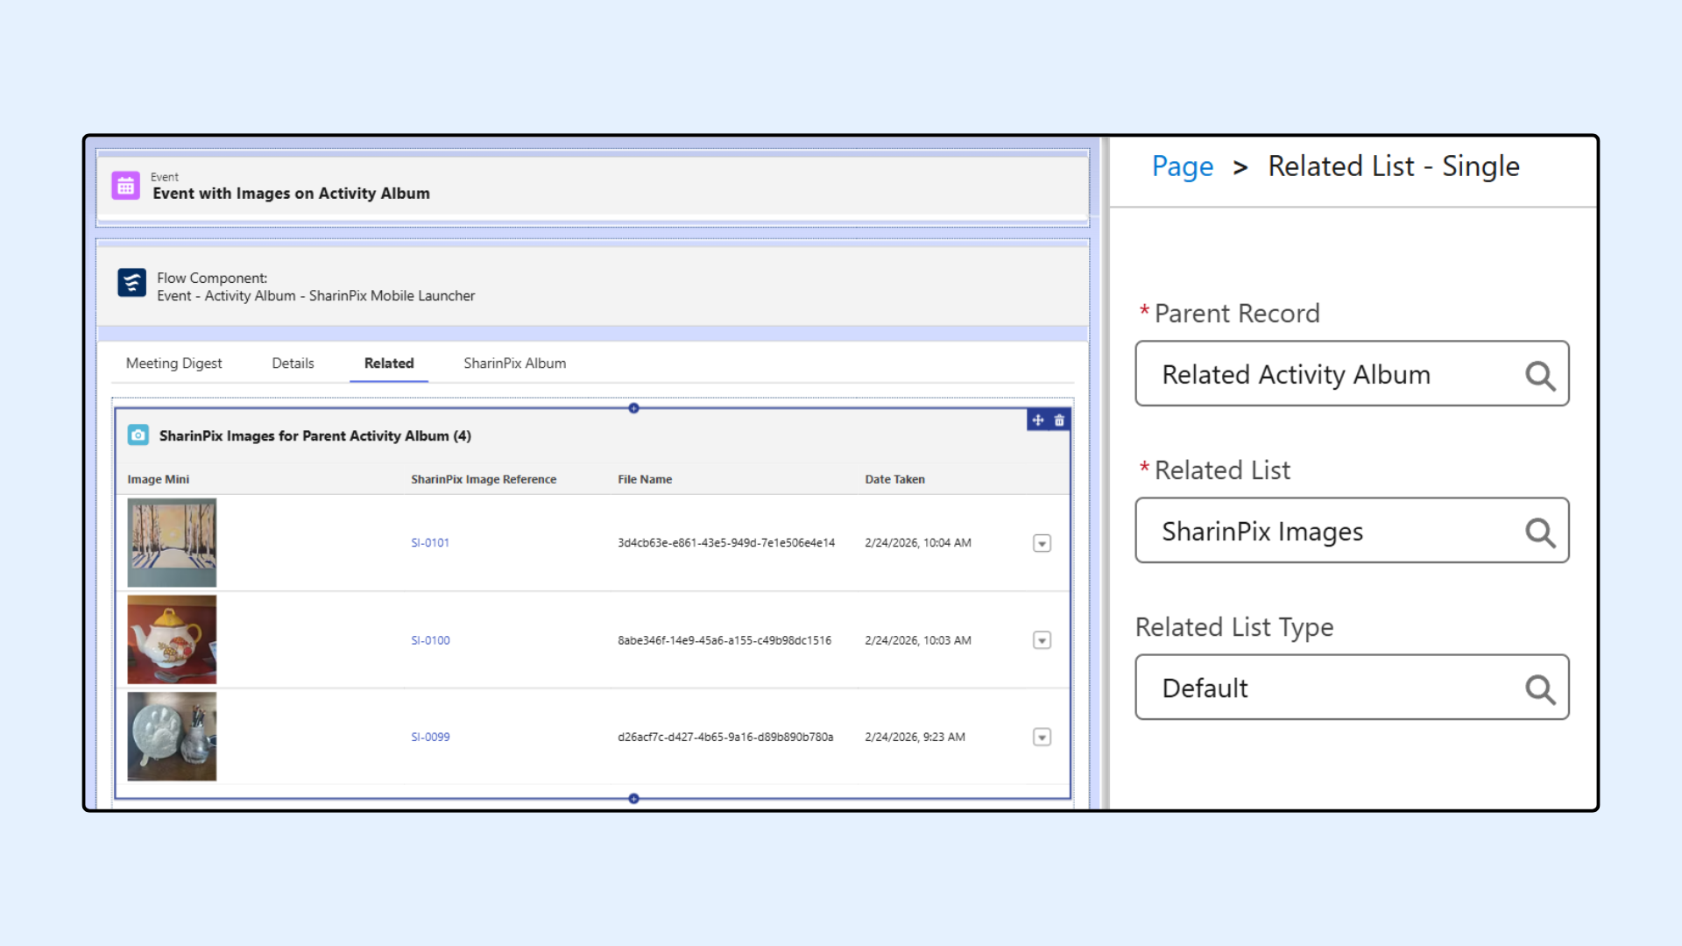Click the Page breadcrumb link
This screenshot has height=946, width=1682.
(x=1182, y=166)
